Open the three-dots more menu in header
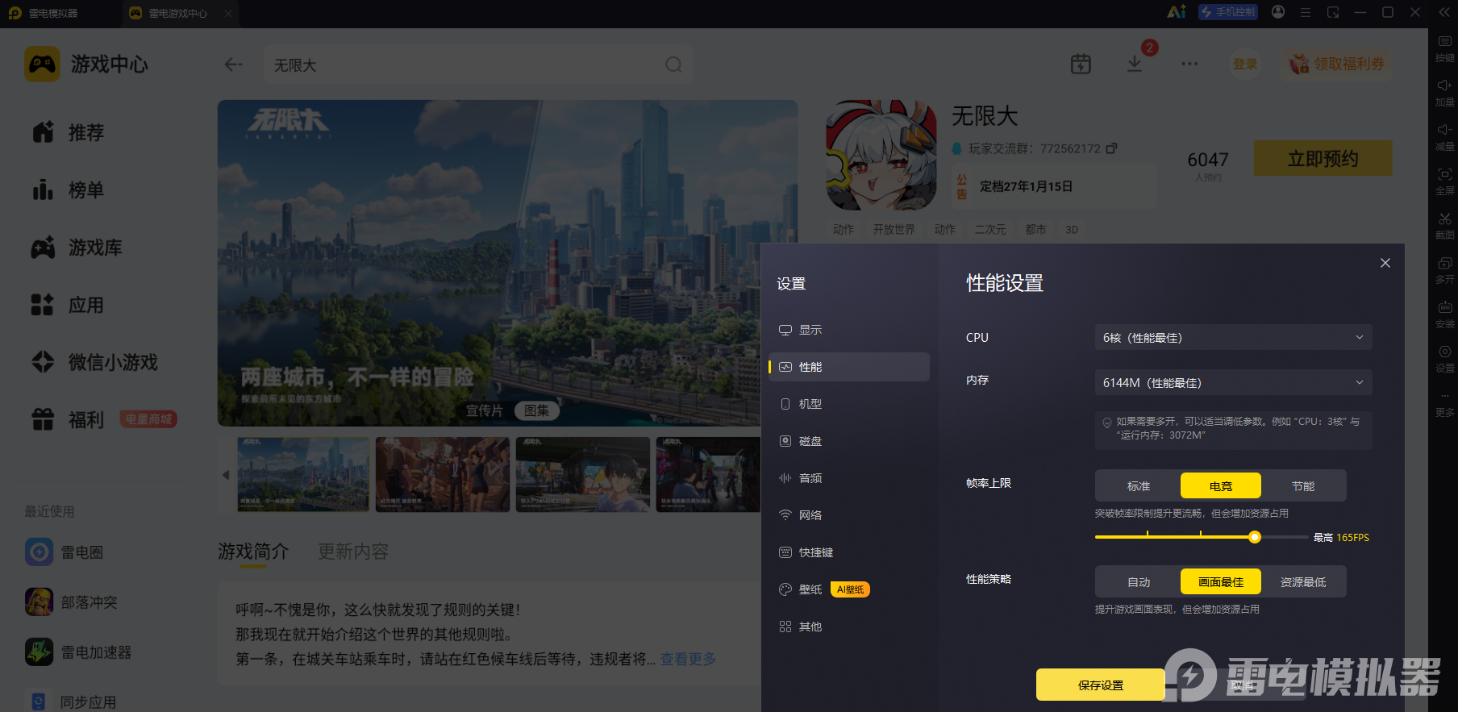 click(x=1189, y=65)
